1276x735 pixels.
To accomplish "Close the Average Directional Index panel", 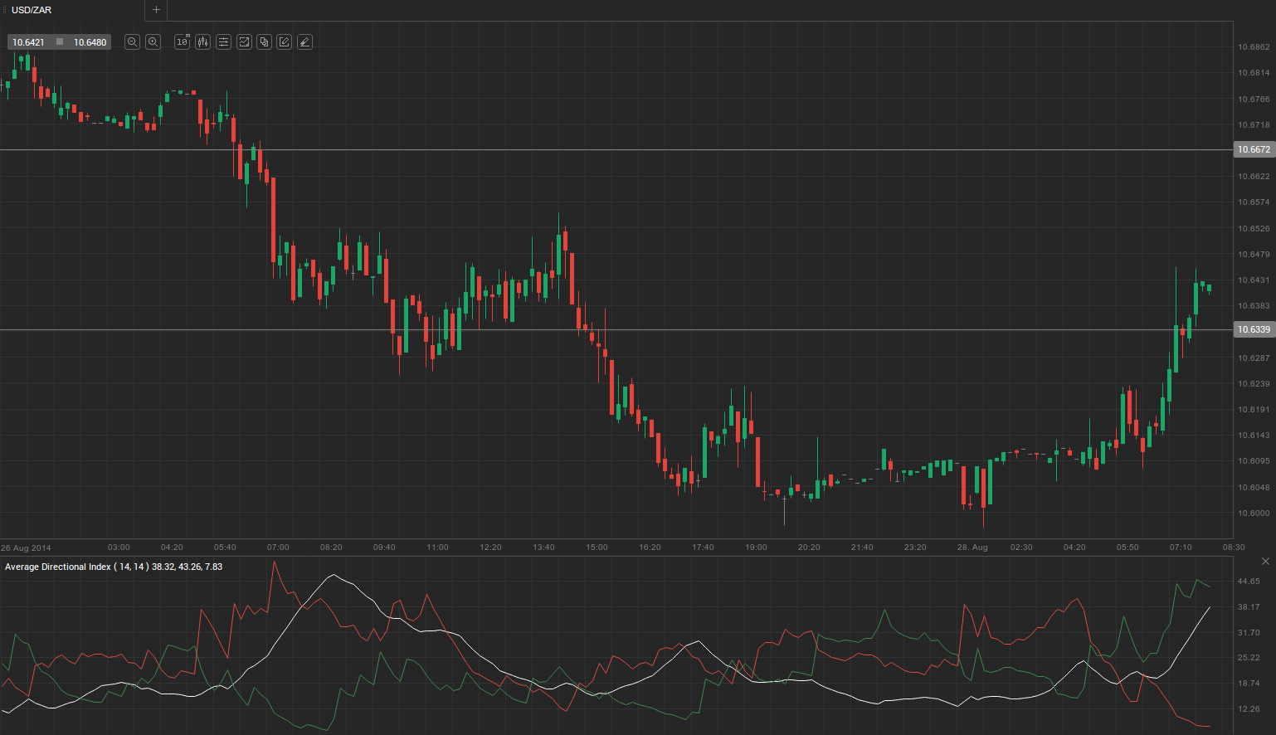I will click(x=1265, y=562).
